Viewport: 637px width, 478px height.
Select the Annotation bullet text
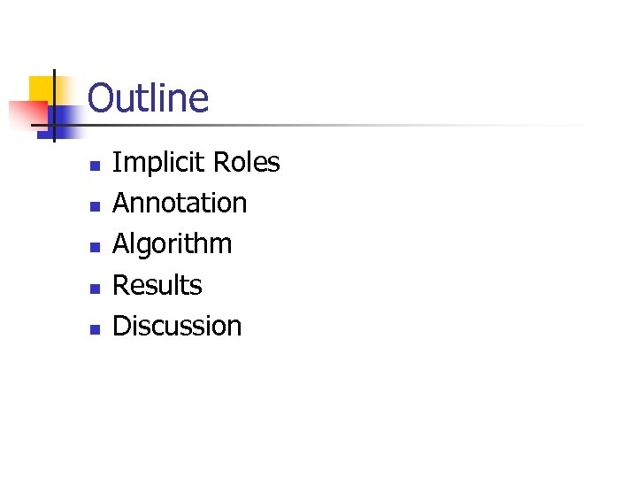pyautogui.click(x=180, y=203)
